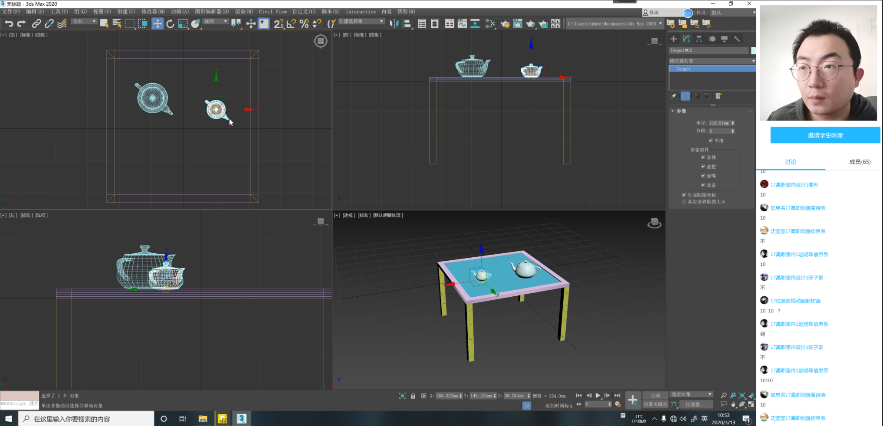Screen dimensions: 883x426
Task: Open the Utilities wrench panel icon
Action: tap(737, 39)
